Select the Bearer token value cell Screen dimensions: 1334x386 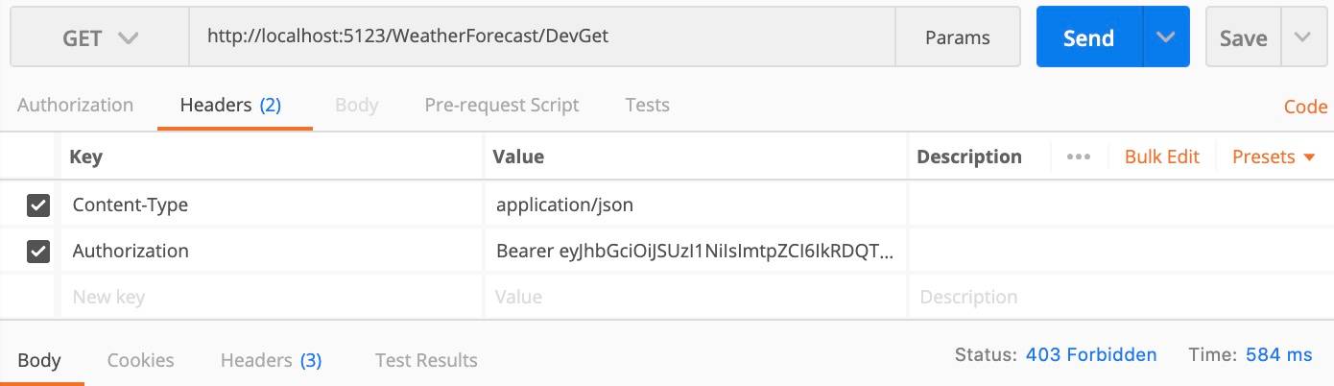[x=696, y=251]
